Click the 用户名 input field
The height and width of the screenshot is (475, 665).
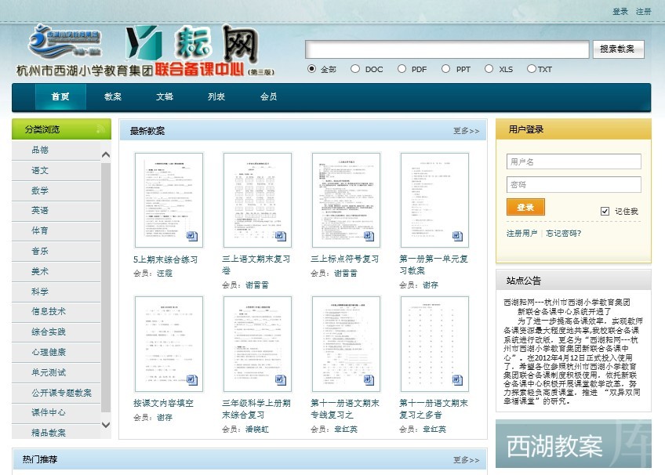click(573, 161)
